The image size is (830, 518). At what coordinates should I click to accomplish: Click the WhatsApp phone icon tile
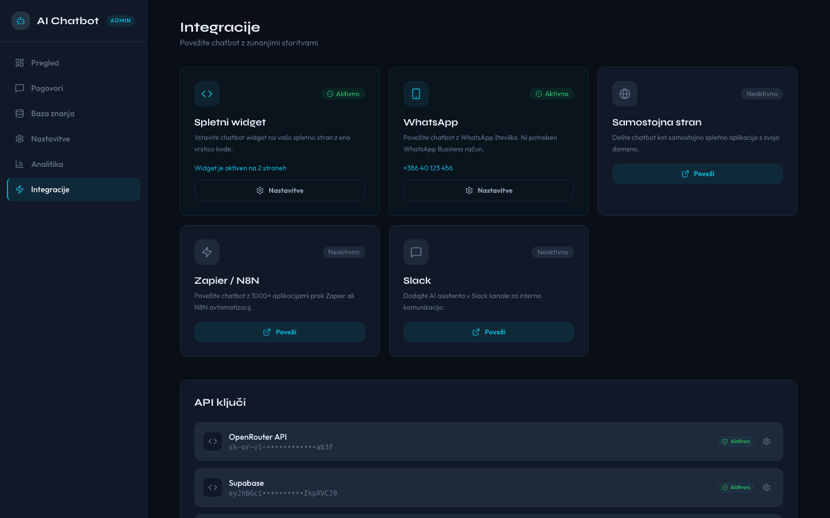coord(416,94)
